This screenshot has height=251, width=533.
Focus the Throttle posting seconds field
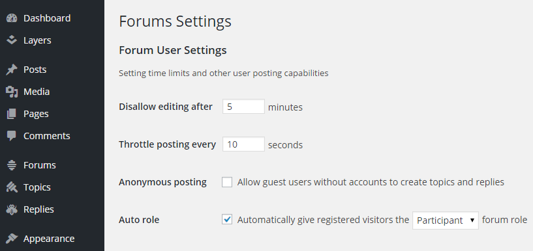[x=243, y=144]
